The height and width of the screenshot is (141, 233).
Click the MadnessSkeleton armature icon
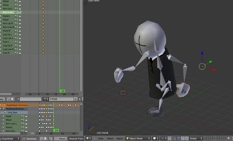[x=4, y=109]
